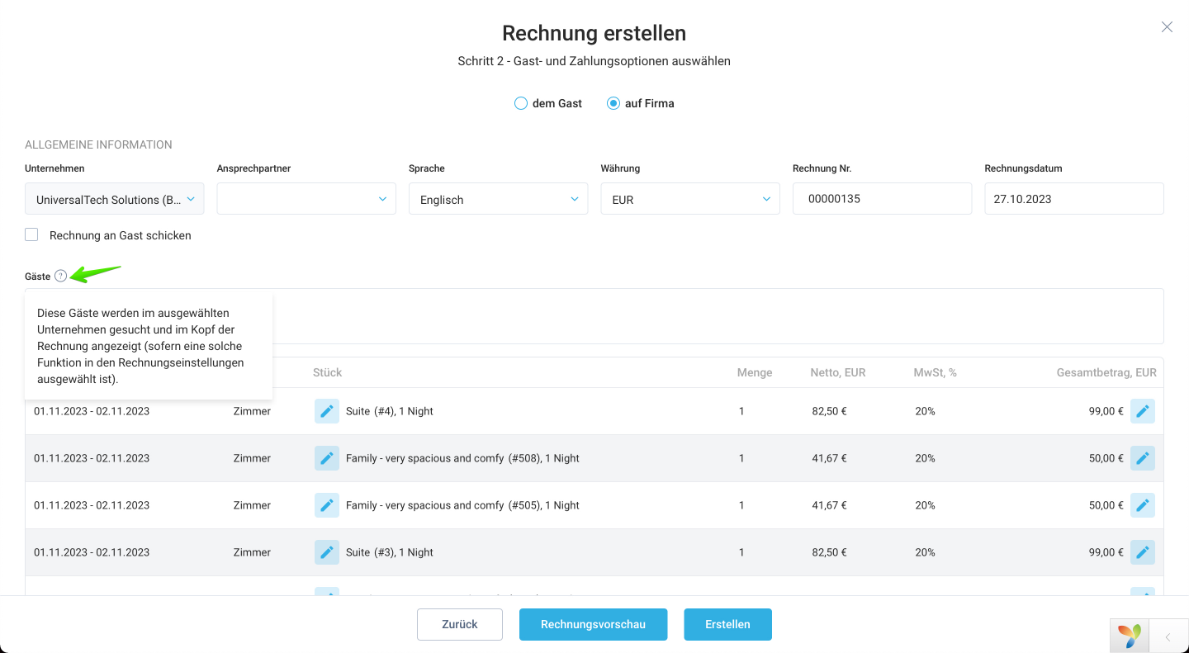Screen dimensions: 1189x653
Task: Edit item name for Suite (#3) row
Action: (x=327, y=552)
